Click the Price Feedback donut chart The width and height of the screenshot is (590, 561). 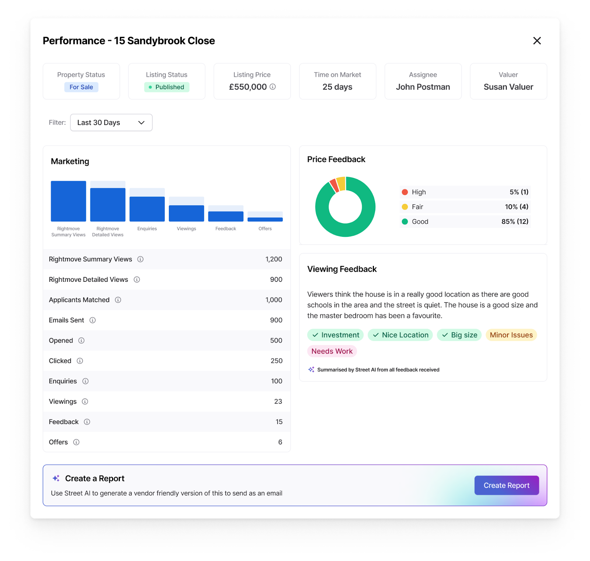[346, 207]
